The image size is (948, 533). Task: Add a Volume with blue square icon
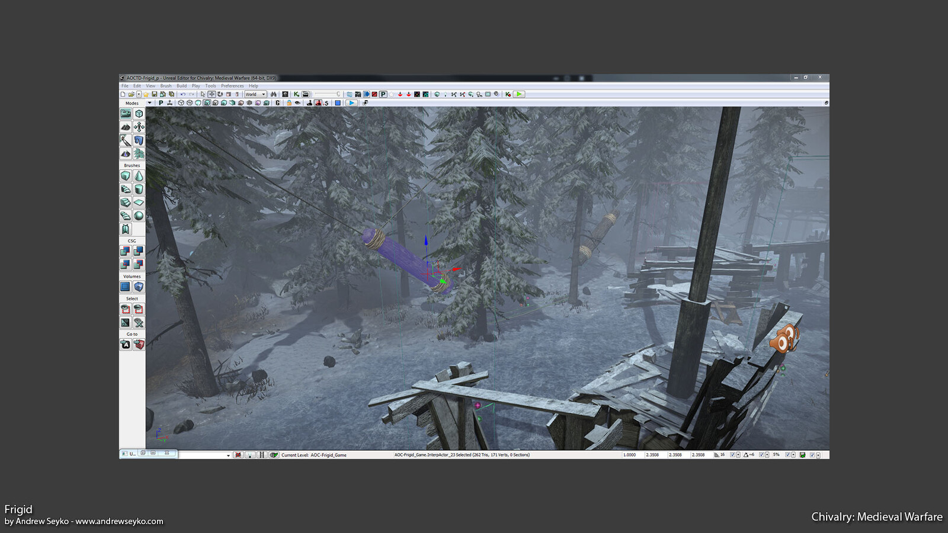[126, 287]
